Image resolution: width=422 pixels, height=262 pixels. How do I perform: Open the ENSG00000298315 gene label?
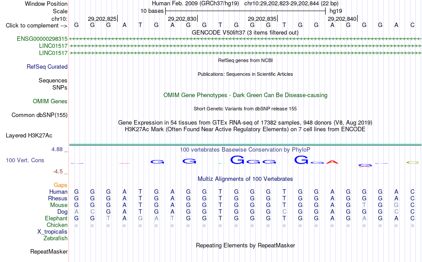[x=42, y=39]
